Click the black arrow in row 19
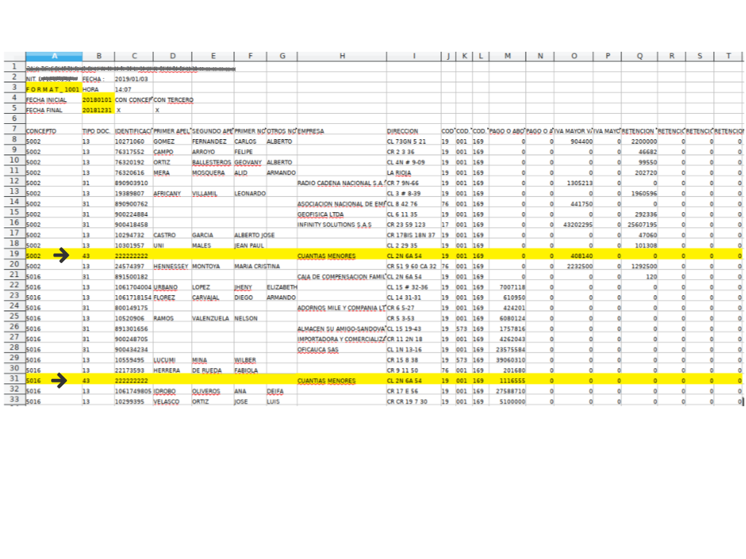 click(x=63, y=255)
